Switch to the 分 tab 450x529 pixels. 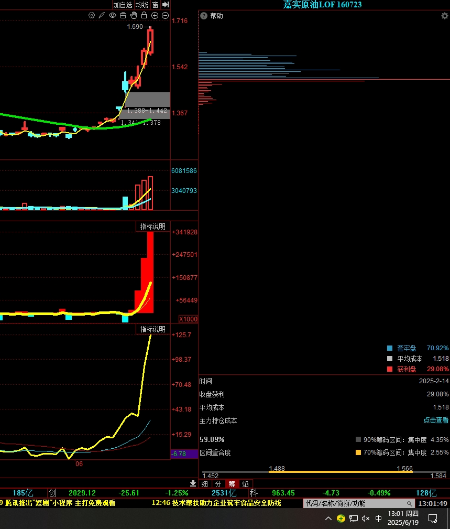click(218, 484)
